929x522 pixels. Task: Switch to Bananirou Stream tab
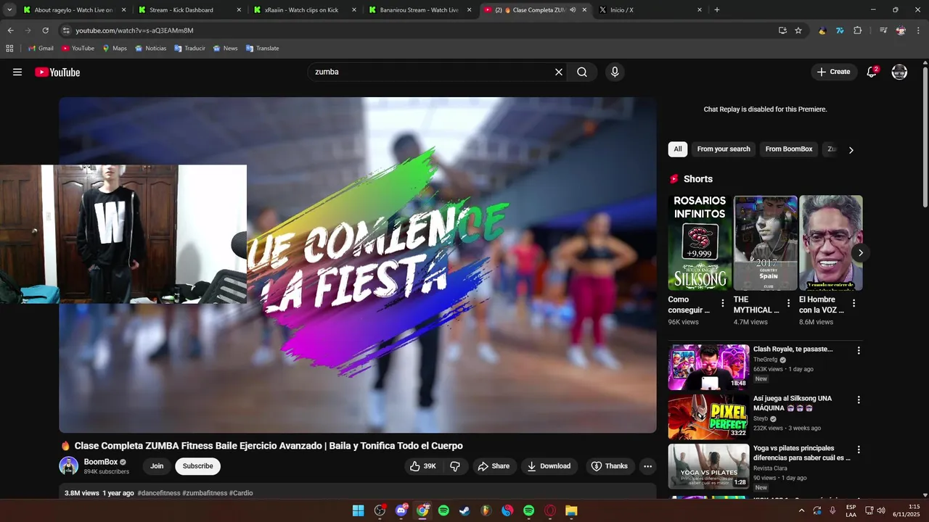(x=420, y=10)
